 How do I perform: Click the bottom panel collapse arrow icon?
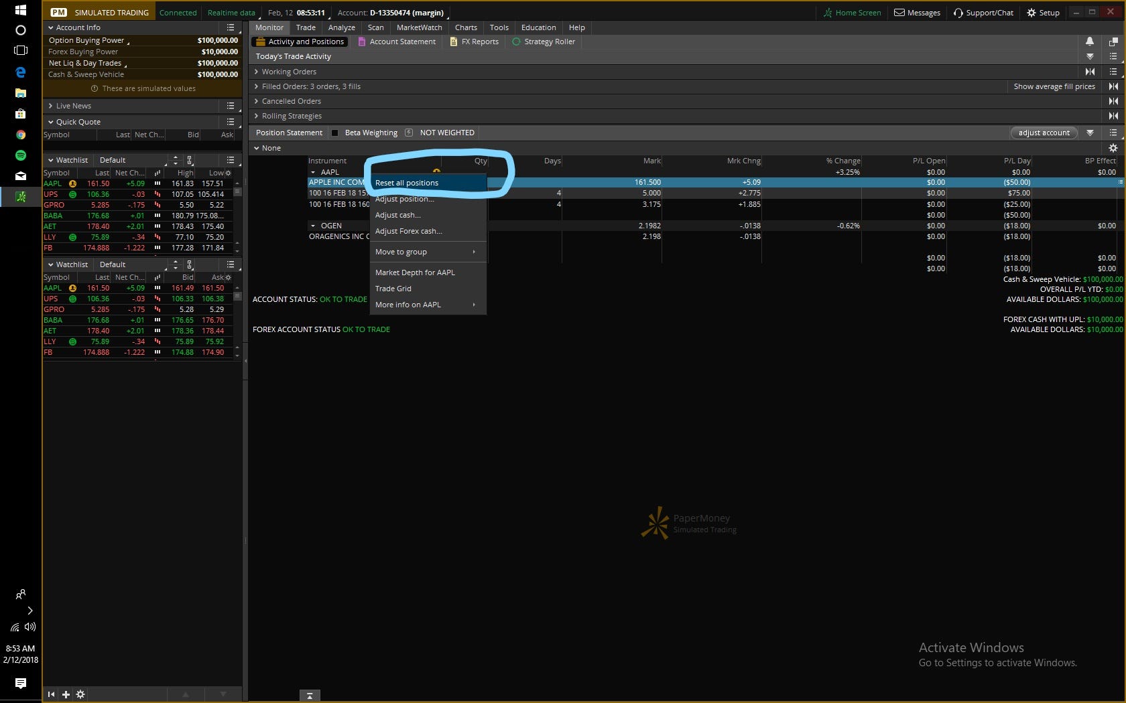click(x=310, y=696)
